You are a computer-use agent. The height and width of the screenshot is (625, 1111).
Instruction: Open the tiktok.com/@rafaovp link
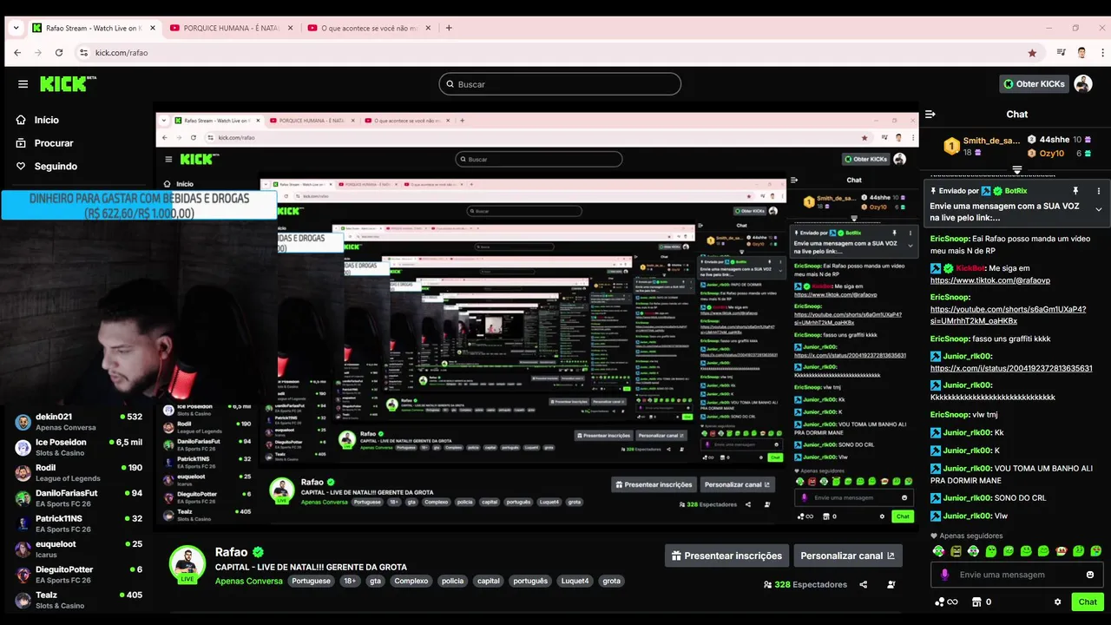pyautogui.click(x=989, y=280)
